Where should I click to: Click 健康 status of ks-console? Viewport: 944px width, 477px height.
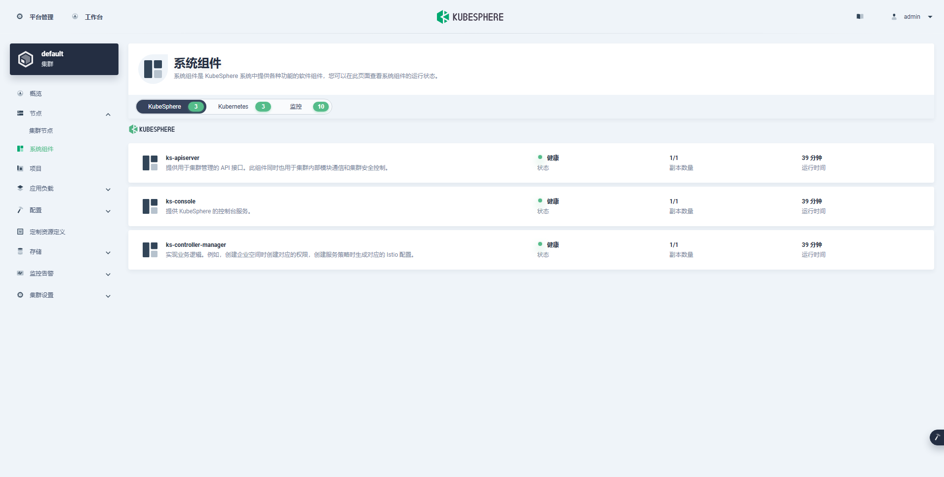(x=553, y=201)
